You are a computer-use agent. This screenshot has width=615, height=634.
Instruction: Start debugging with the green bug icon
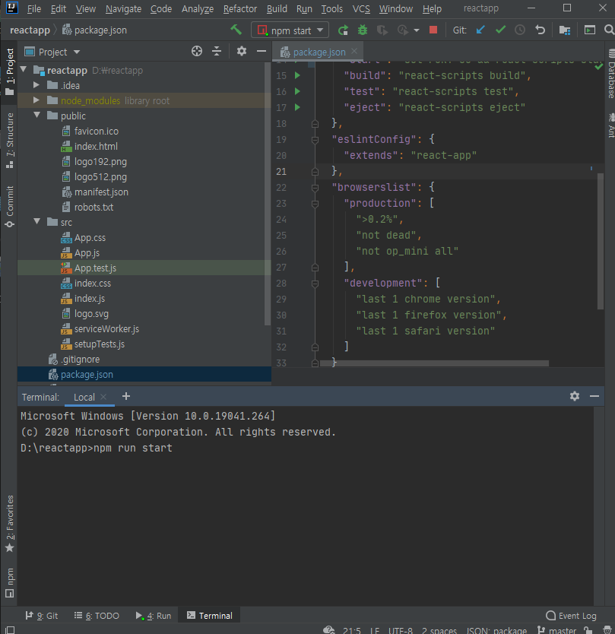click(363, 30)
